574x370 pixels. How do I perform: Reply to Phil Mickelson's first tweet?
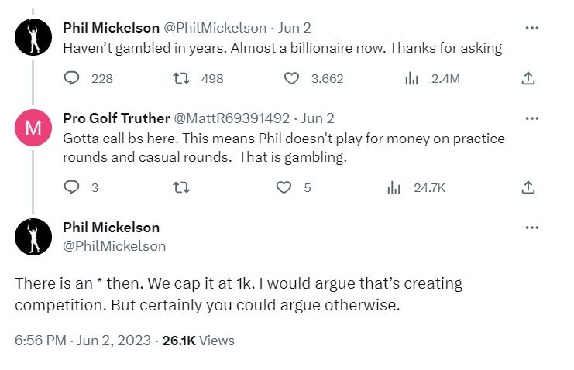(x=72, y=78)
